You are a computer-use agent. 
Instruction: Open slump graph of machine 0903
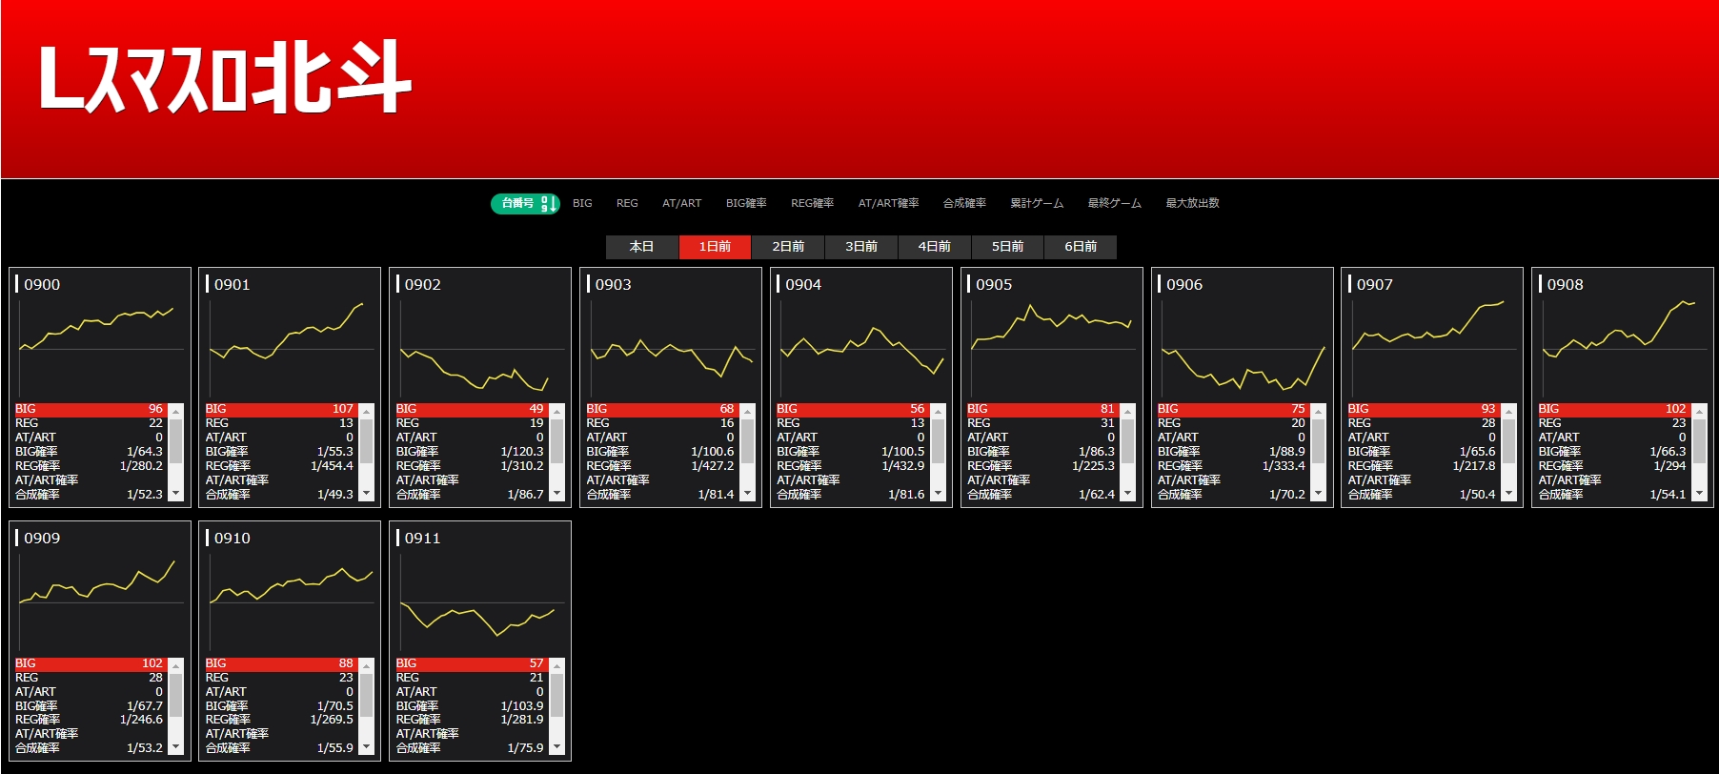tap(672, 349)
